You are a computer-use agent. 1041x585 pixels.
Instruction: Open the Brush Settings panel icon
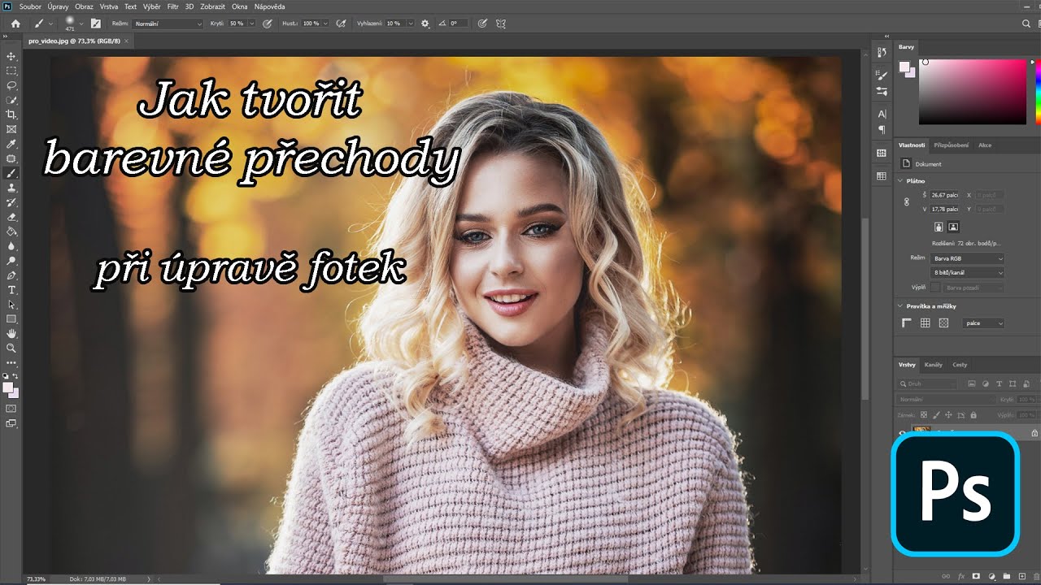(96, 24)
